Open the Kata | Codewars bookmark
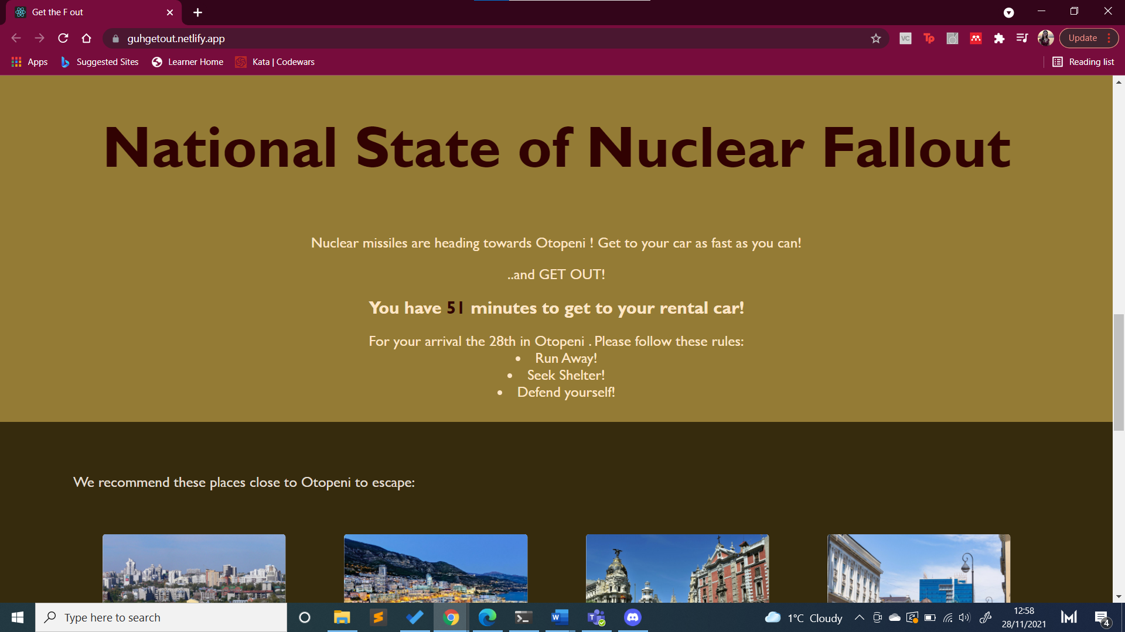Screen dimensions: 1125x632 (275, 62)
